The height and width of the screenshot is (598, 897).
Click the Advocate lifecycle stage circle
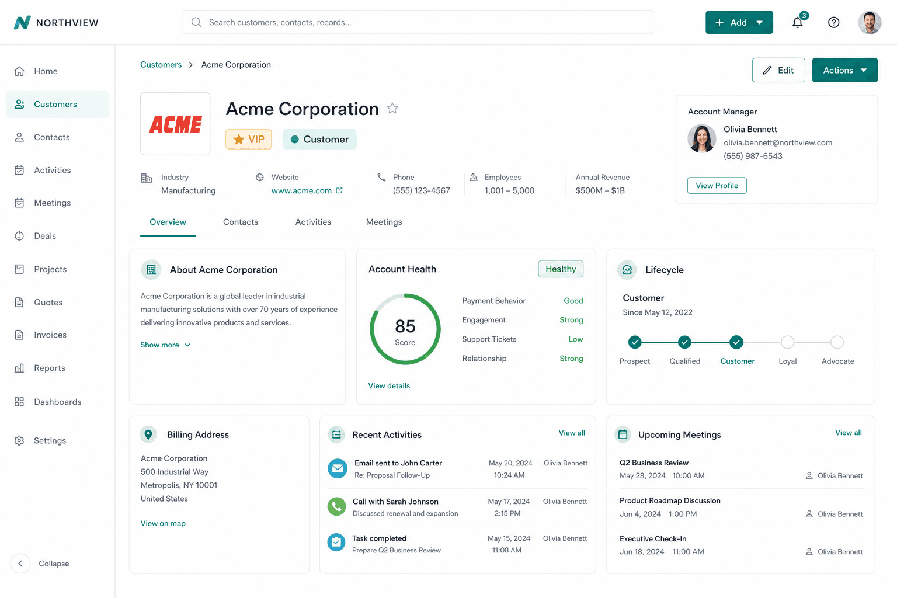[837, 342]
